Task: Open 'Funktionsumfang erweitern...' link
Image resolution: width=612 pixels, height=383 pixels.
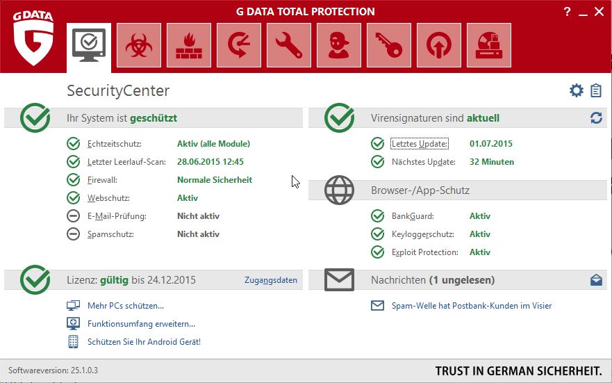Action: pyautogui.click(x=141, y=324)
